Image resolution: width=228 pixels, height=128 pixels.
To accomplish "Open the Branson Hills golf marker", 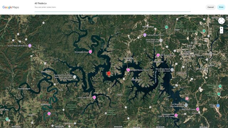I will pyautogui.click(x=204, y=31).
